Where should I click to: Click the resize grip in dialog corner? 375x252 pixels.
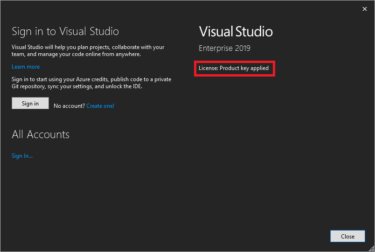click(x=371, y=249)
